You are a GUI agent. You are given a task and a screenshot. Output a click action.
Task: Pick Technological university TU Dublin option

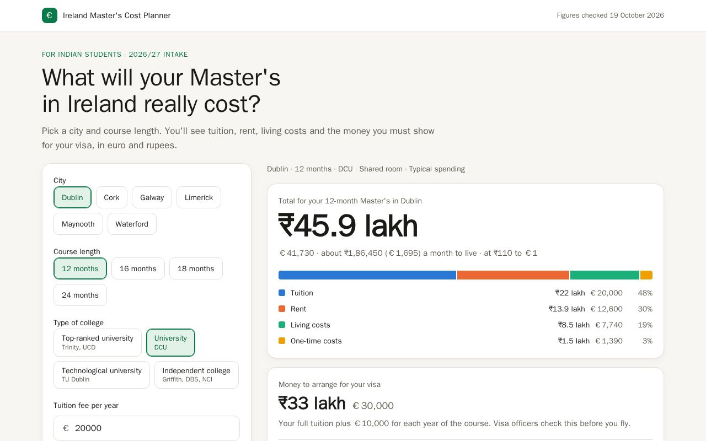pos(101,375)
